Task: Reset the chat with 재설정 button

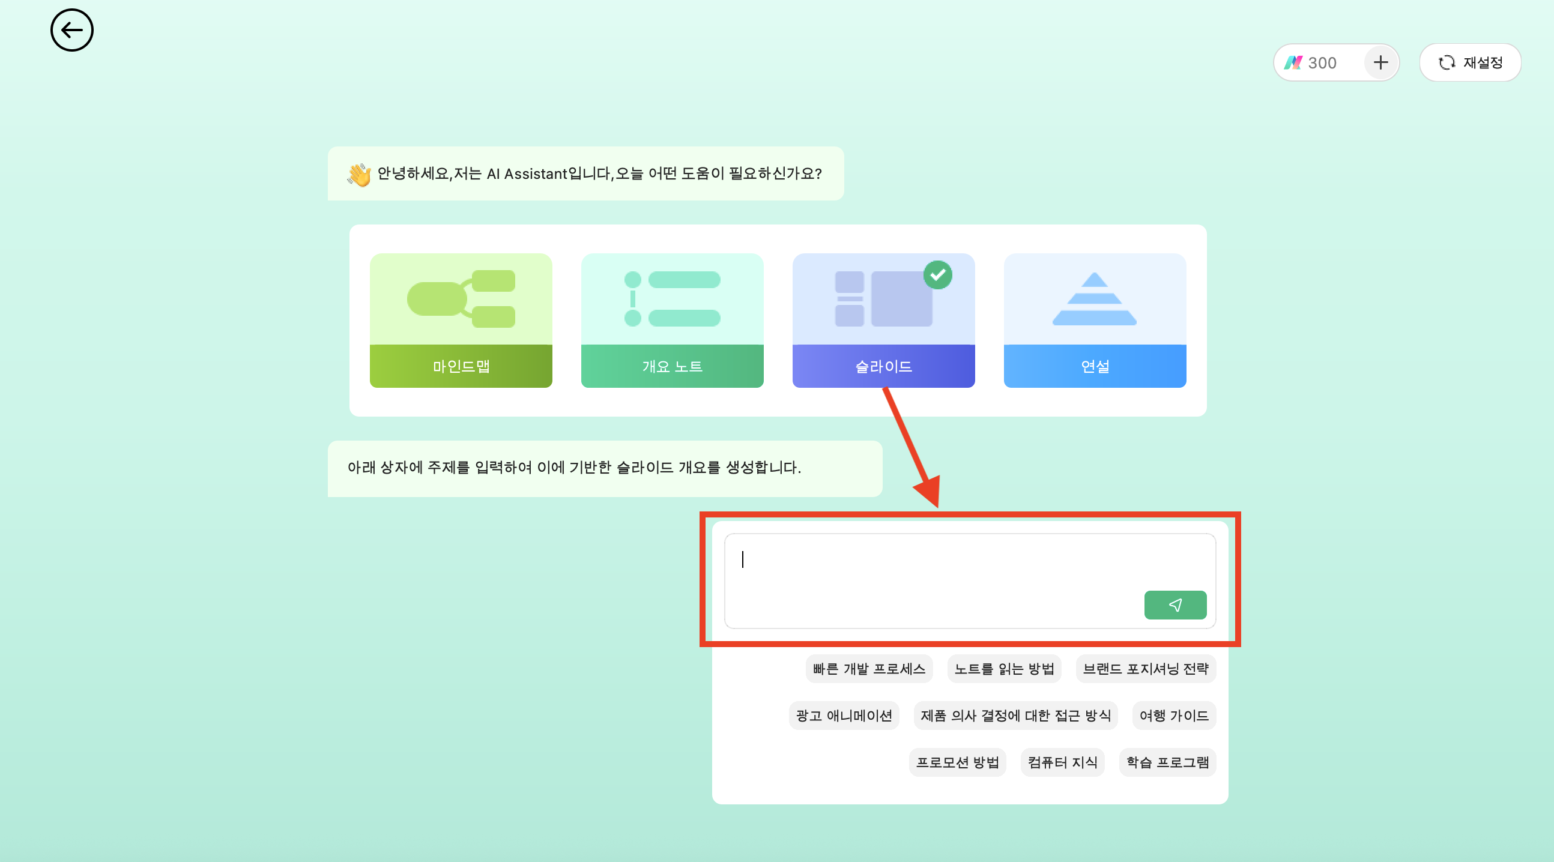Action: [1470, 63]
